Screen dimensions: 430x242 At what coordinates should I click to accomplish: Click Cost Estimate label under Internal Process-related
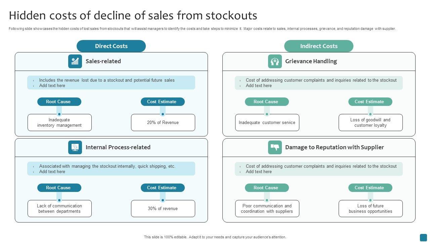point(163,188)
